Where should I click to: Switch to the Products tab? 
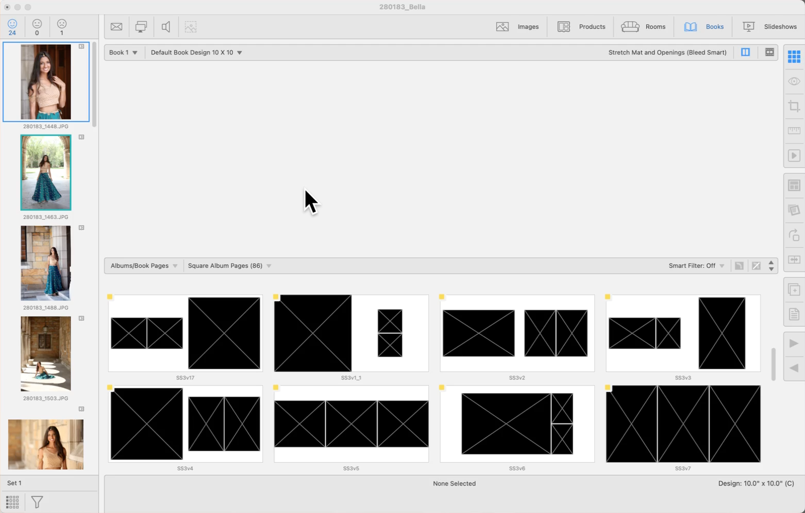point(581,27)
